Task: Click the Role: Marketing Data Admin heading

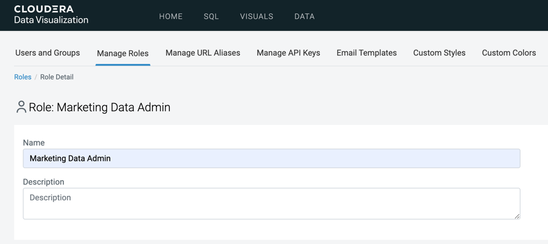Action: point(99,107)
